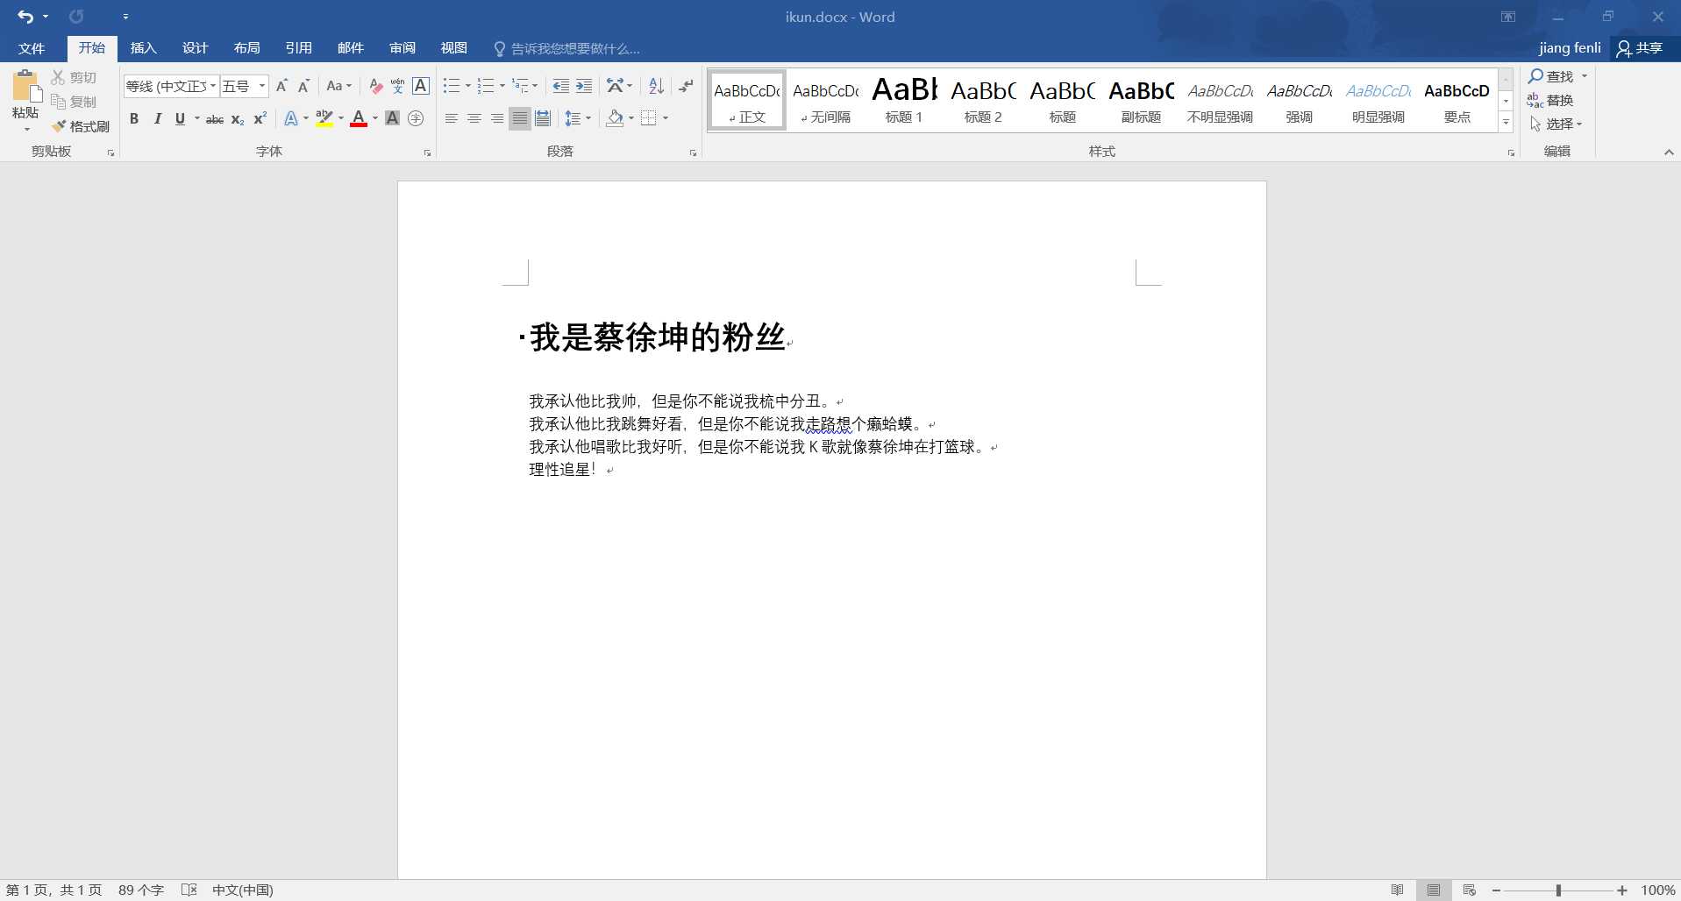Click the Decrease Indent icon
The height and width of the screenshot is (901, 1681).
click(x=561, y=86)
